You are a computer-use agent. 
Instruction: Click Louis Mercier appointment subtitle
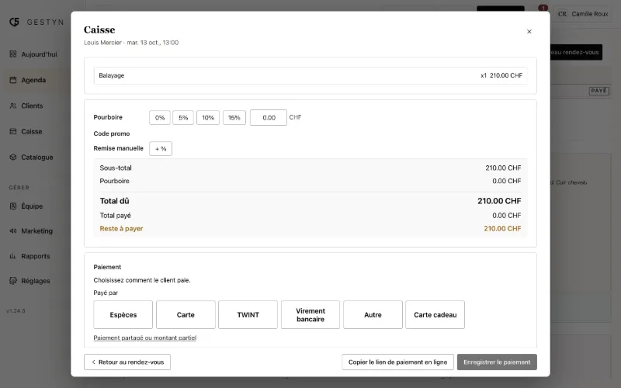(x=131, y=43)
